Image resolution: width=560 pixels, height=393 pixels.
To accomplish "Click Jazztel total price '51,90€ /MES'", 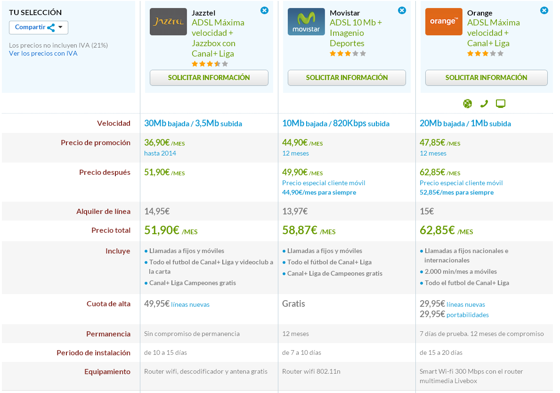I will [170, 230].
